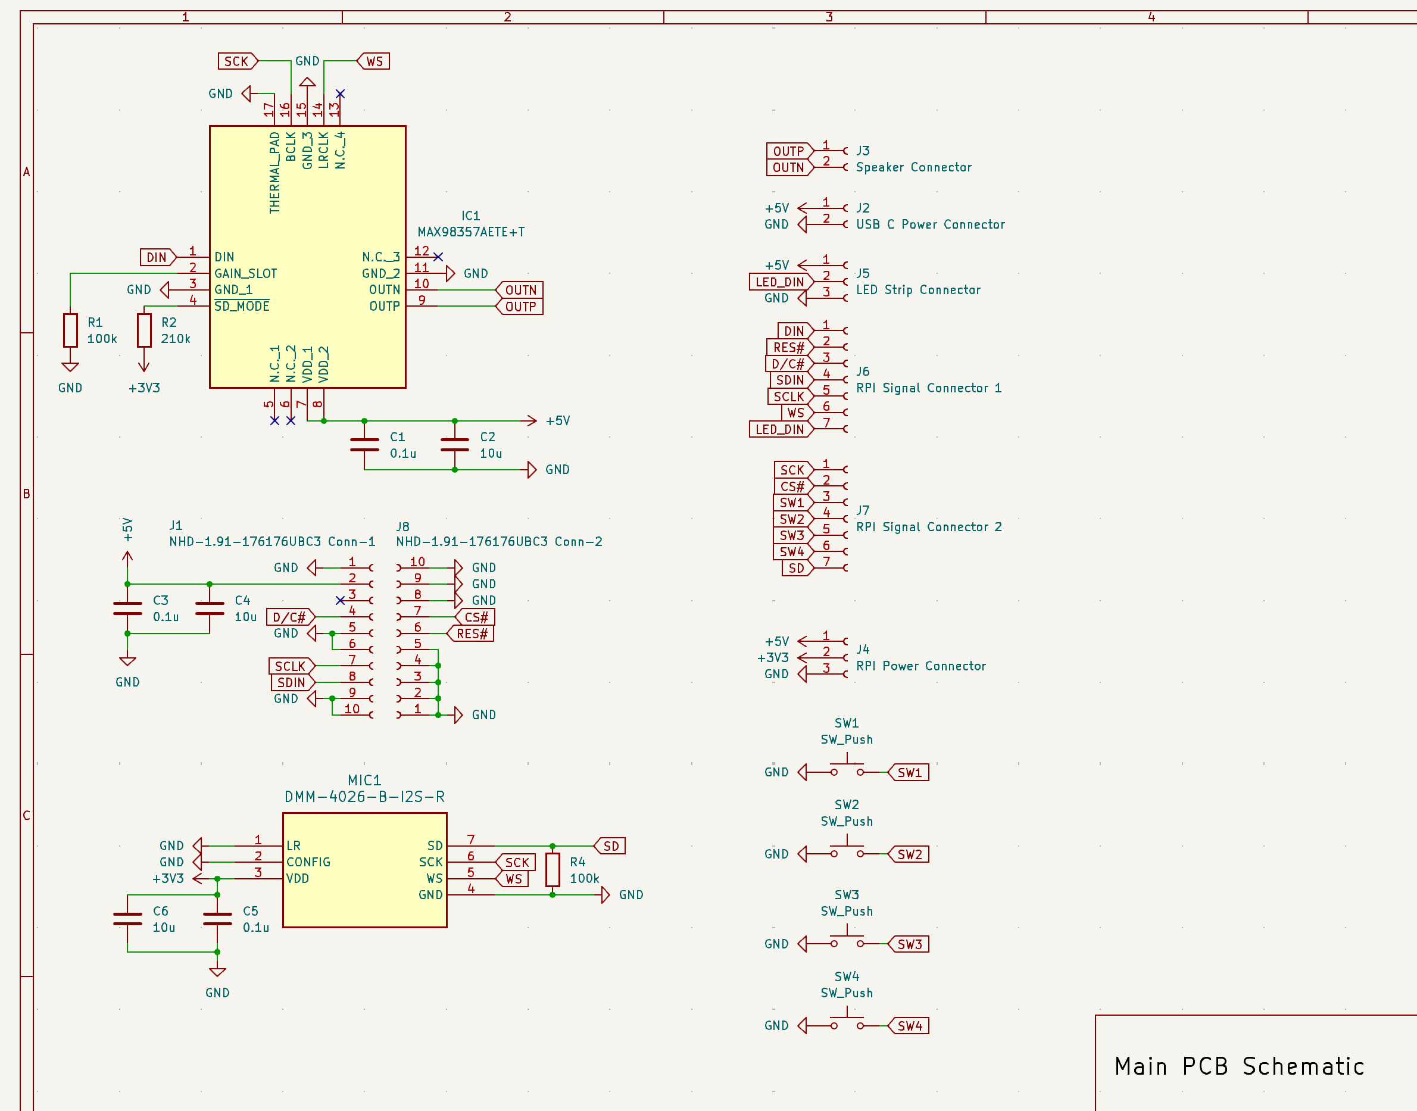This screenshot has height=1111, width=1417.
Task: Click the OUTN label at IC1 pin 10
Action: point(519,289)
